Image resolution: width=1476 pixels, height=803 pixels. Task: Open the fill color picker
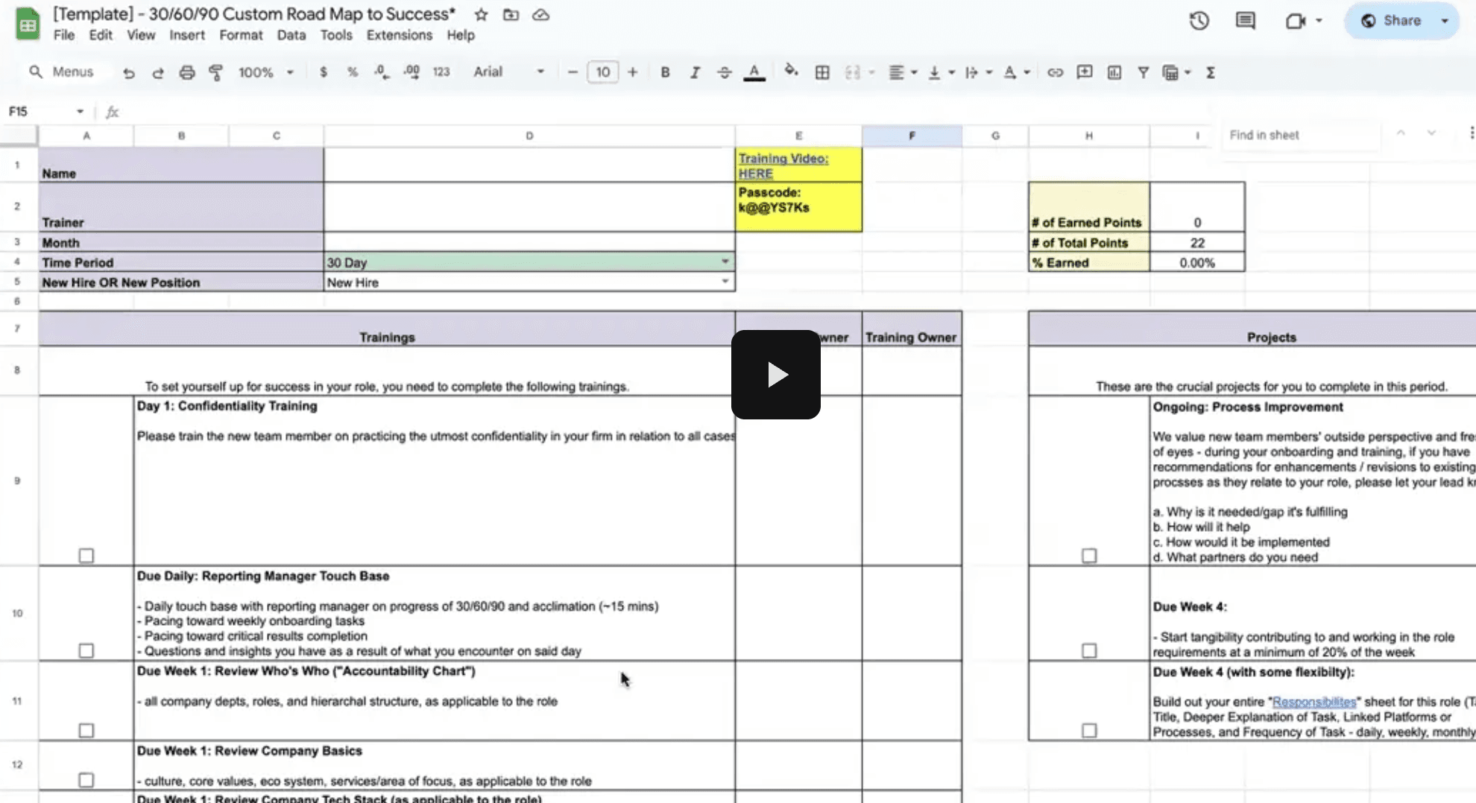791,72
